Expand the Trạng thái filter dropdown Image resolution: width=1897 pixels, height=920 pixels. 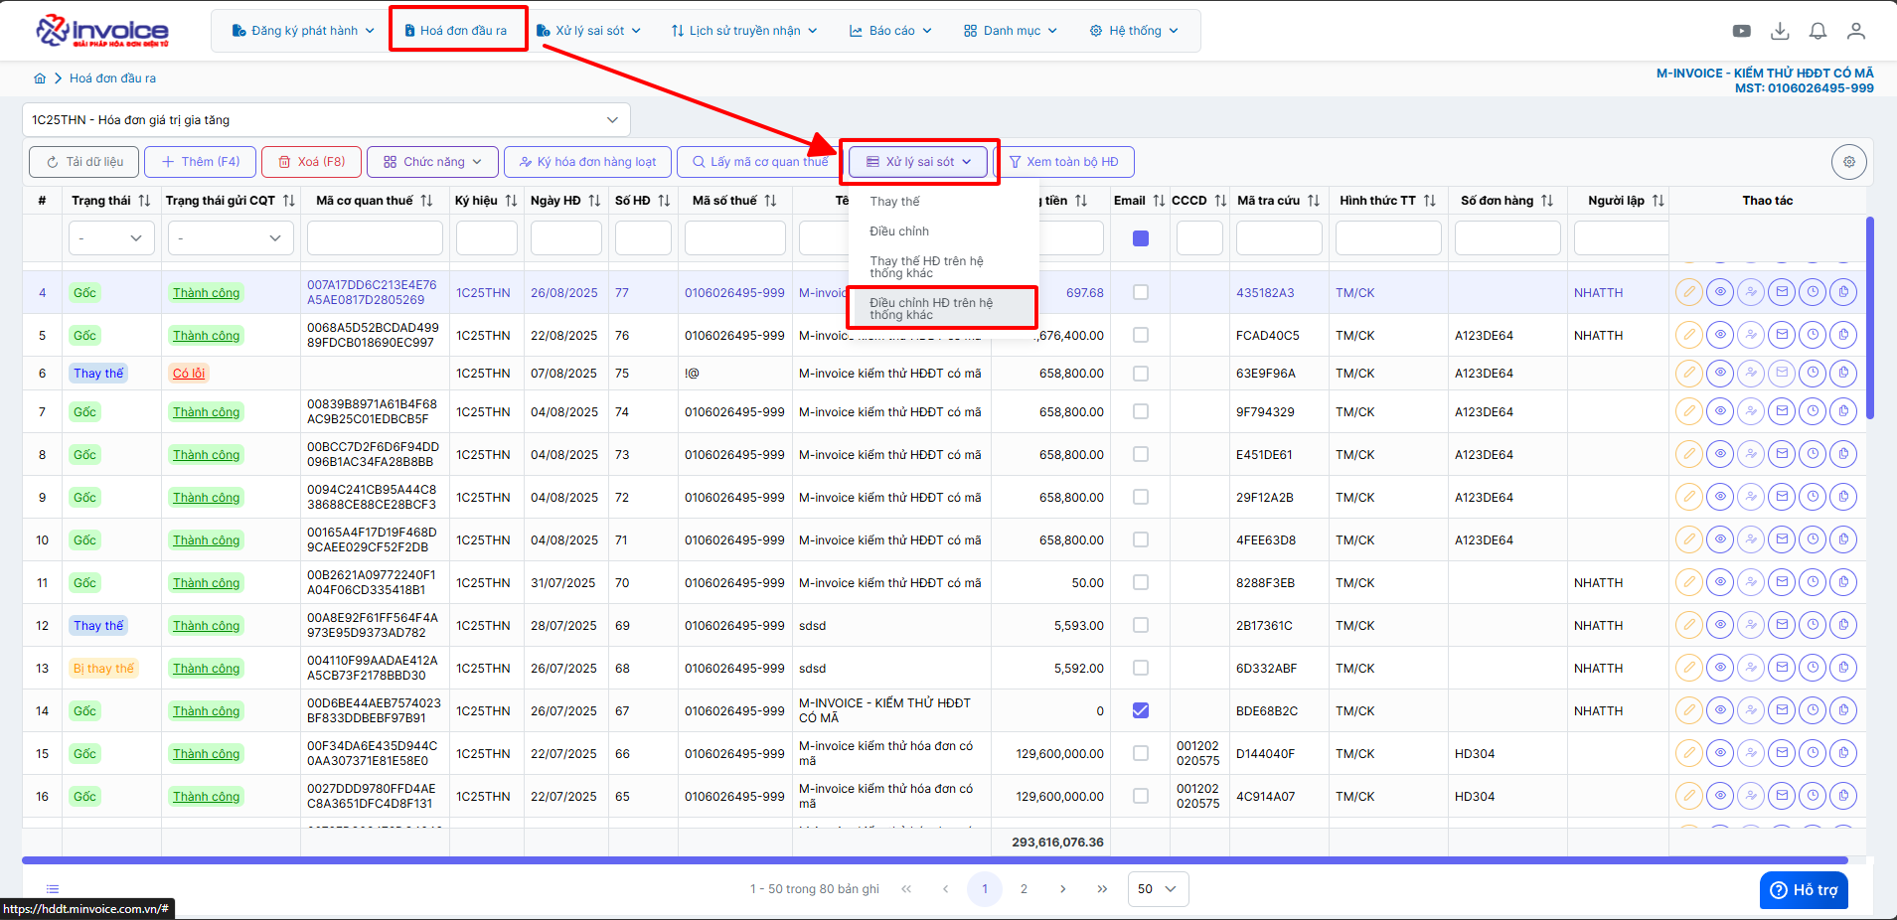tap(110, 238)
